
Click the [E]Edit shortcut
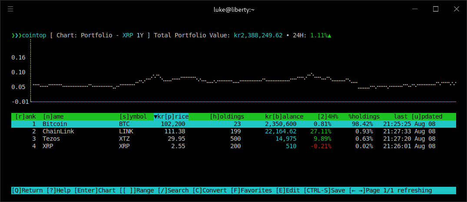tap(288, 190)
